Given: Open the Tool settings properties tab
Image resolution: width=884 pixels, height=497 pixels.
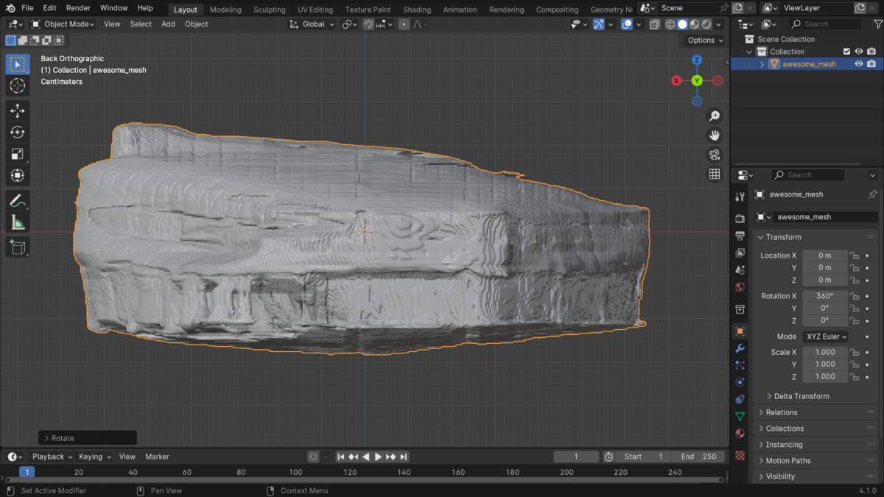Looking at the screenshot, I should (740, 197).
